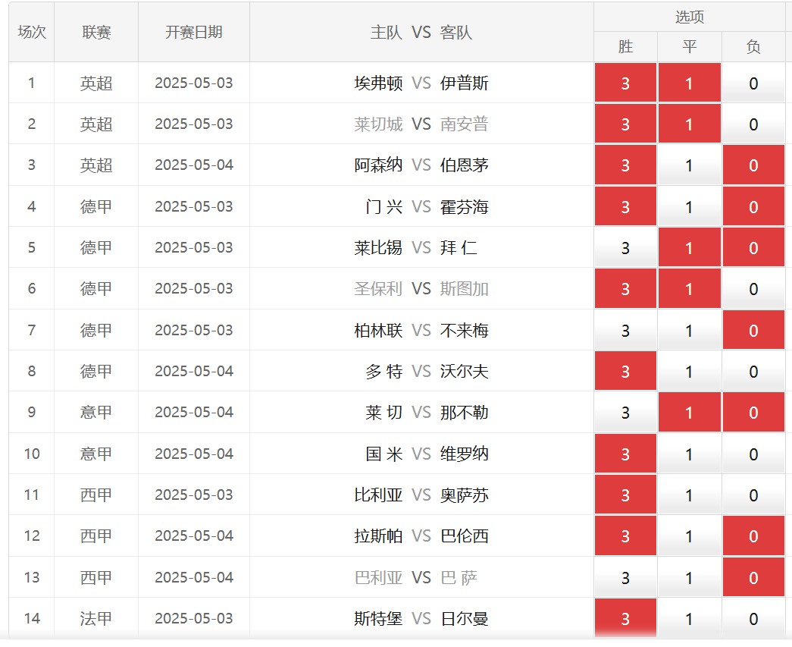Pick loss option 0 for 莱切城 VS 南安普
Image resolution: width=792 pixels, height=647 pixels.
753,124
